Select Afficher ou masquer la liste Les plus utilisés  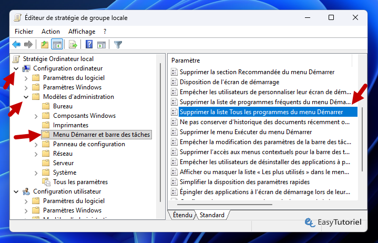[264, 172]
